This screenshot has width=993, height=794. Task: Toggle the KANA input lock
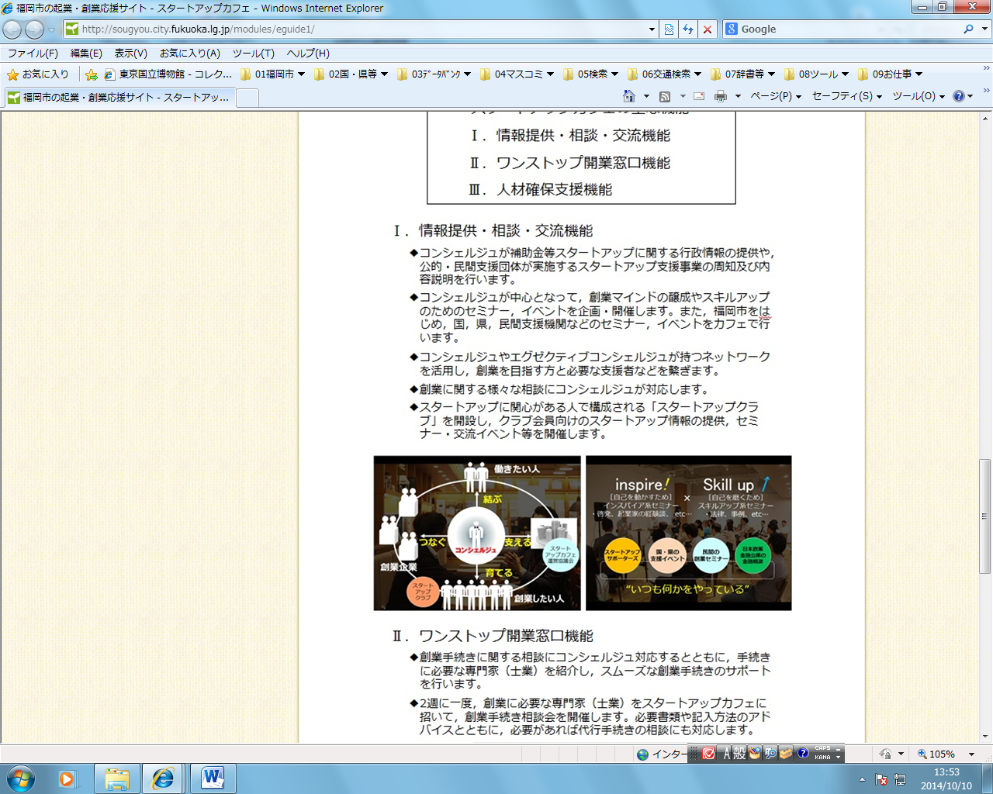(x=823, y=758)
